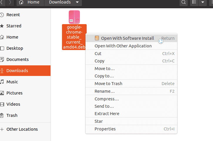The width and height of the screenshot is (213, 141).
Task: Click the search magnifier icon in toolbar
Action: tap(184, 2)
